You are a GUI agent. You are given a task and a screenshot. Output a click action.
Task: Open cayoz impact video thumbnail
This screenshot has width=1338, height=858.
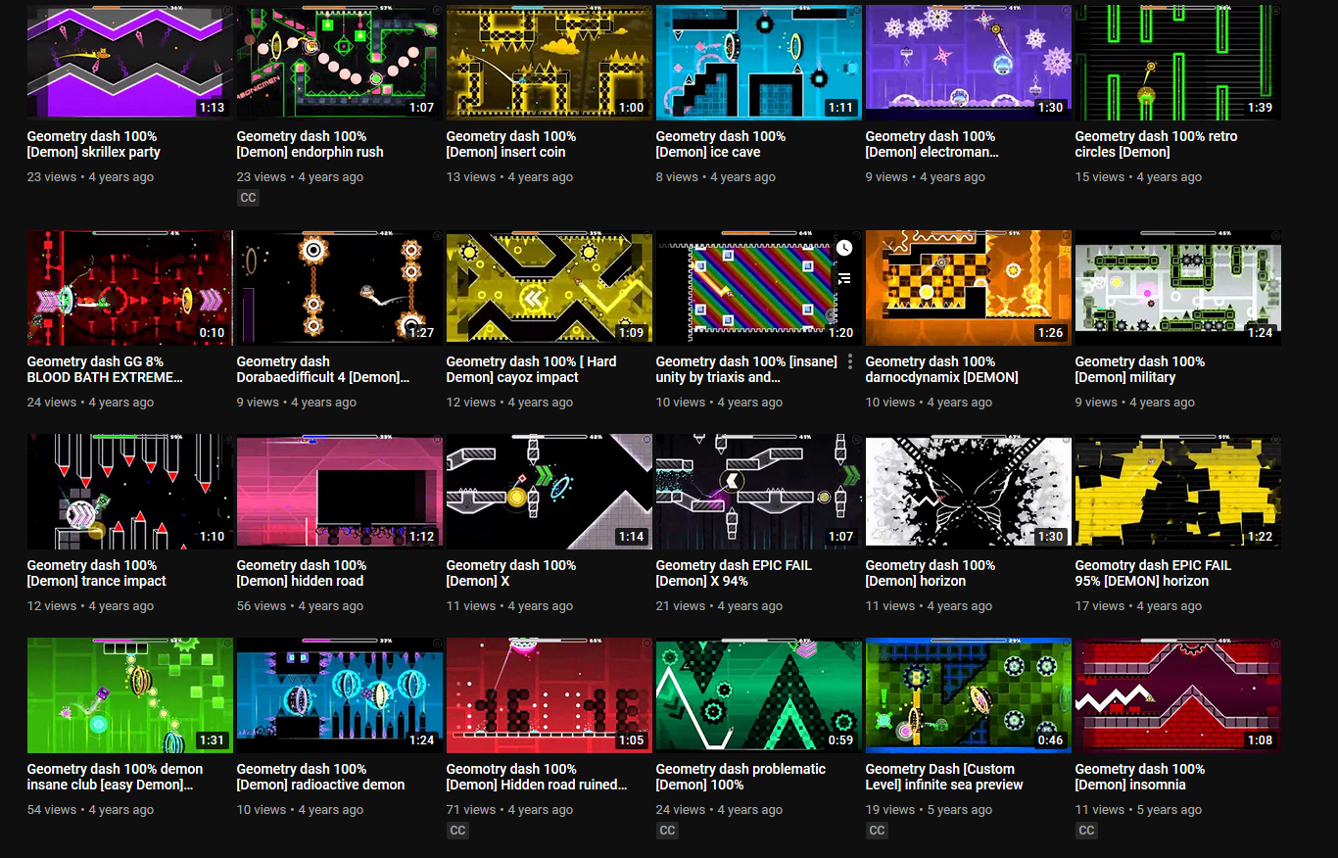[550, 287]
